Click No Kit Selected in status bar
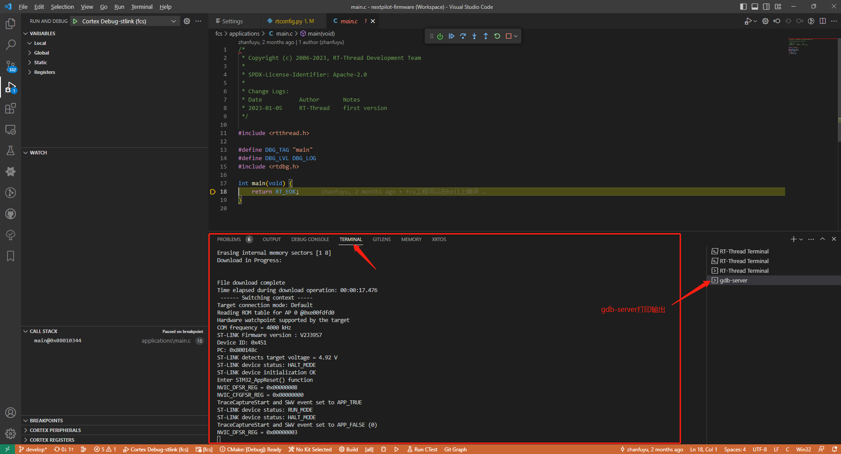The height and width of the screenshot is (454, 841). tap(310, 449)
